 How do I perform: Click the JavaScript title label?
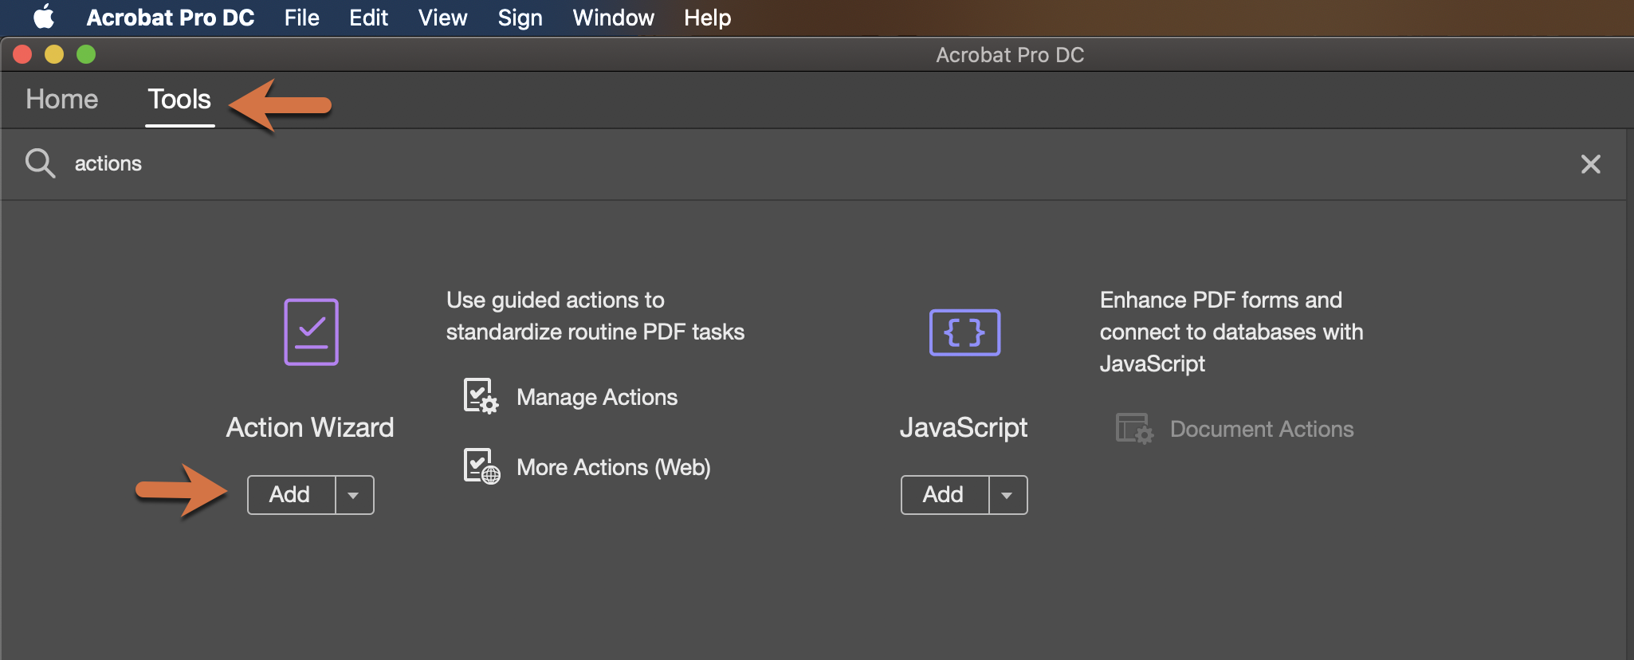[964, 428]
